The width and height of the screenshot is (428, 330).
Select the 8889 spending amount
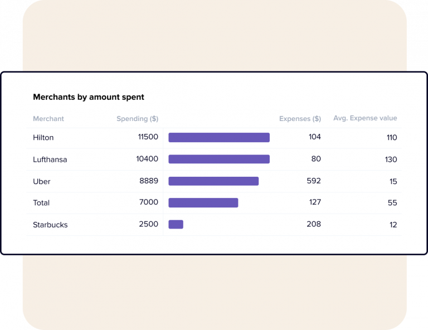tap(149, 181)
